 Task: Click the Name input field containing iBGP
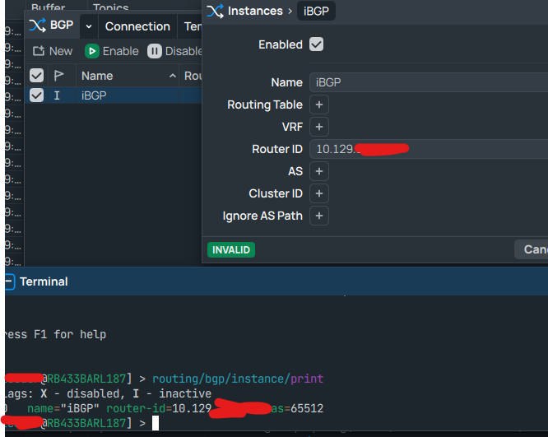pos(429,82)
